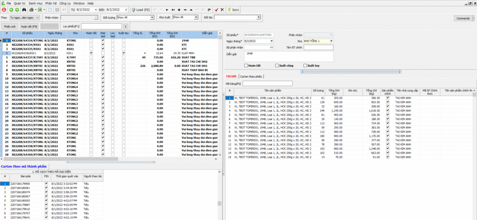The height and width of the screenshot is (220, 477).
Task: Check the Xuất tay checkbox
Action: click(x=306, y=65)
